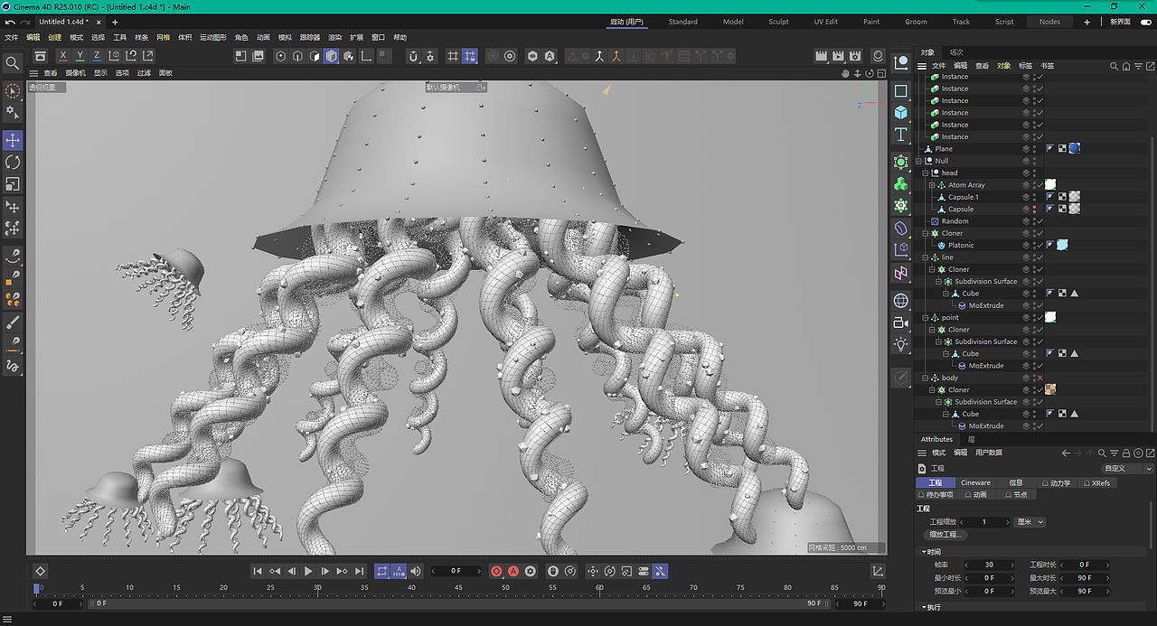Toggle the X axis lock icon

point(62,56)
